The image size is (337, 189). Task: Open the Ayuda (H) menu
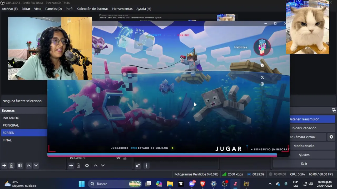(144, 9)
